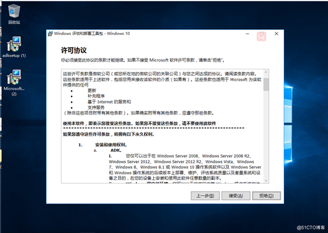Click the 'ADK' subsection label
This screenshot has width=328, height=233.
(x=116, y=150)
